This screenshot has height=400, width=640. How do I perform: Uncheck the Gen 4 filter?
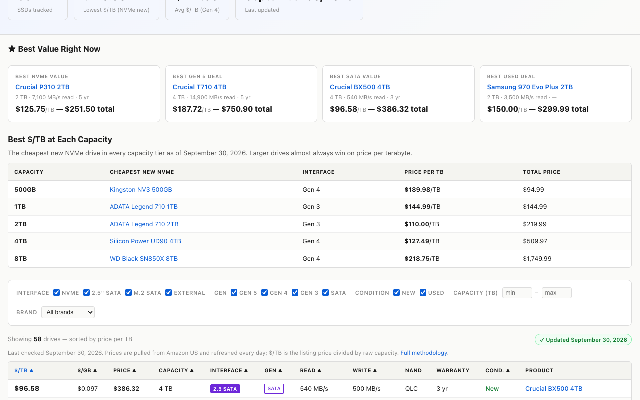(265, 293)
